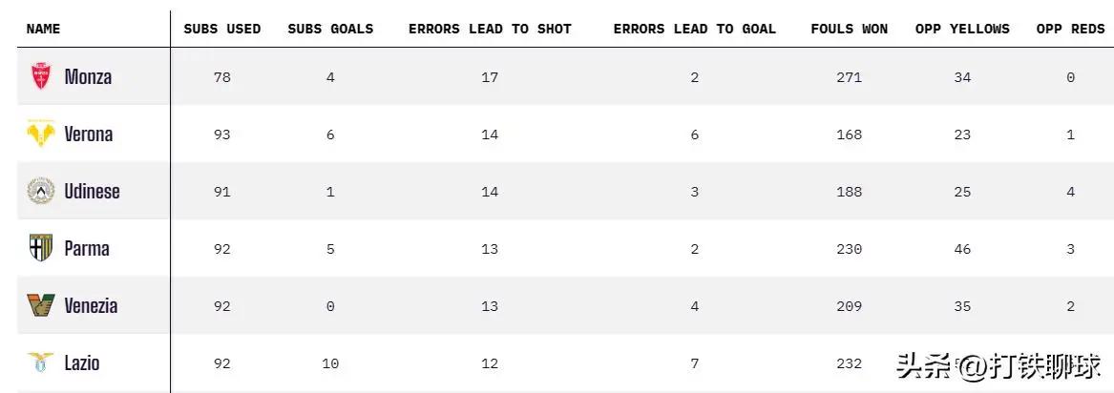This screenshot has height=393, width=1114.
Task: Sort table by SUBS USED header
Action: pos(222,29)
